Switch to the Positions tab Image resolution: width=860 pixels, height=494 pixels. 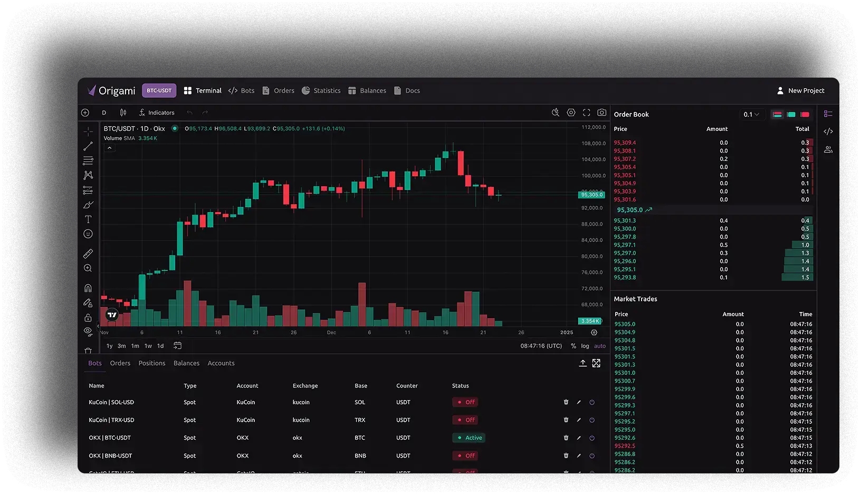coord(152,363)
